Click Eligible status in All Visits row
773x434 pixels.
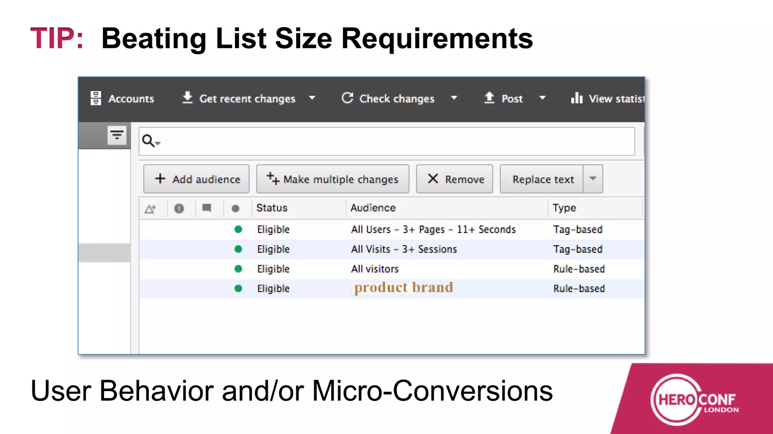tap(273, 249)
